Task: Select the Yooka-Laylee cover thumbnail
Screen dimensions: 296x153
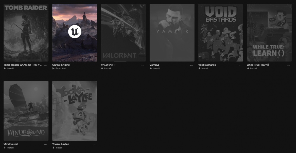Action: point(75,111)
